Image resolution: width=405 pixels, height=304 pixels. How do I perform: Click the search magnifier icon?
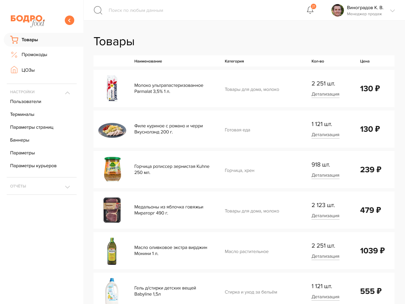98,10
